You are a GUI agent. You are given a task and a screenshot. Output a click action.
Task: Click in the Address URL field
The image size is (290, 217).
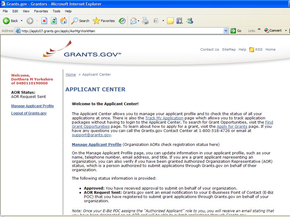tap(122, 31)
